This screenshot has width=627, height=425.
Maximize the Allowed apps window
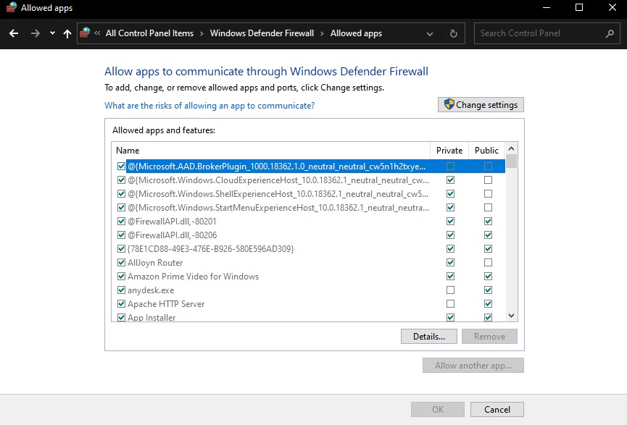[579, 7]
